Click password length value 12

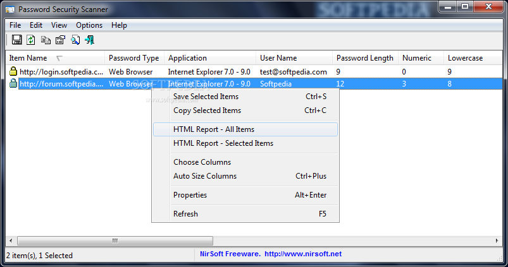[x=340, y=84]
